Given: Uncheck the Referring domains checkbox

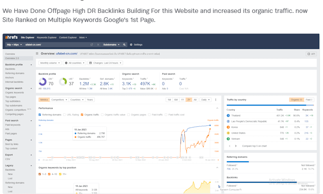Looking at the screenshot, I should click(x=40, y=115).
